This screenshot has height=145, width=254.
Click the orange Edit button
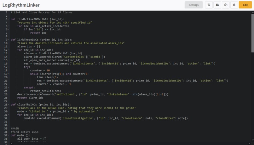click(x=245, y=5)
